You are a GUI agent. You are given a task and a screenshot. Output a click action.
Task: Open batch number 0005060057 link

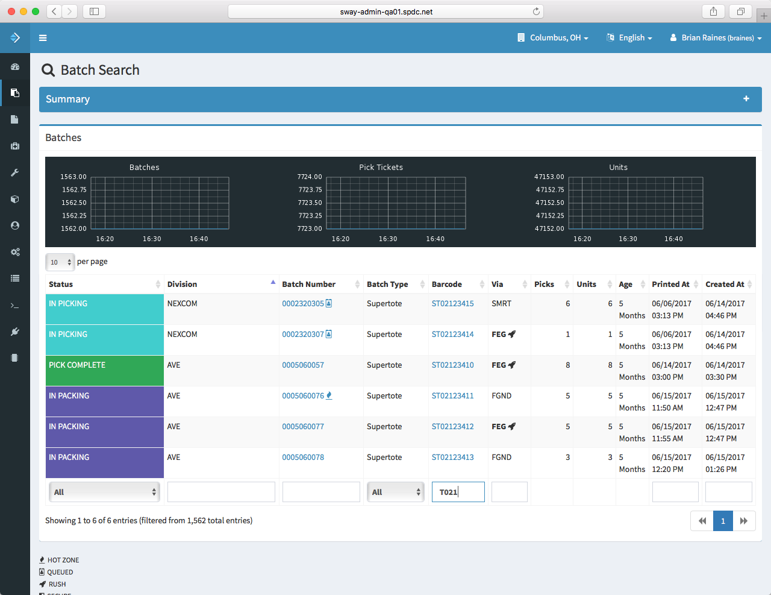point(303,365)
